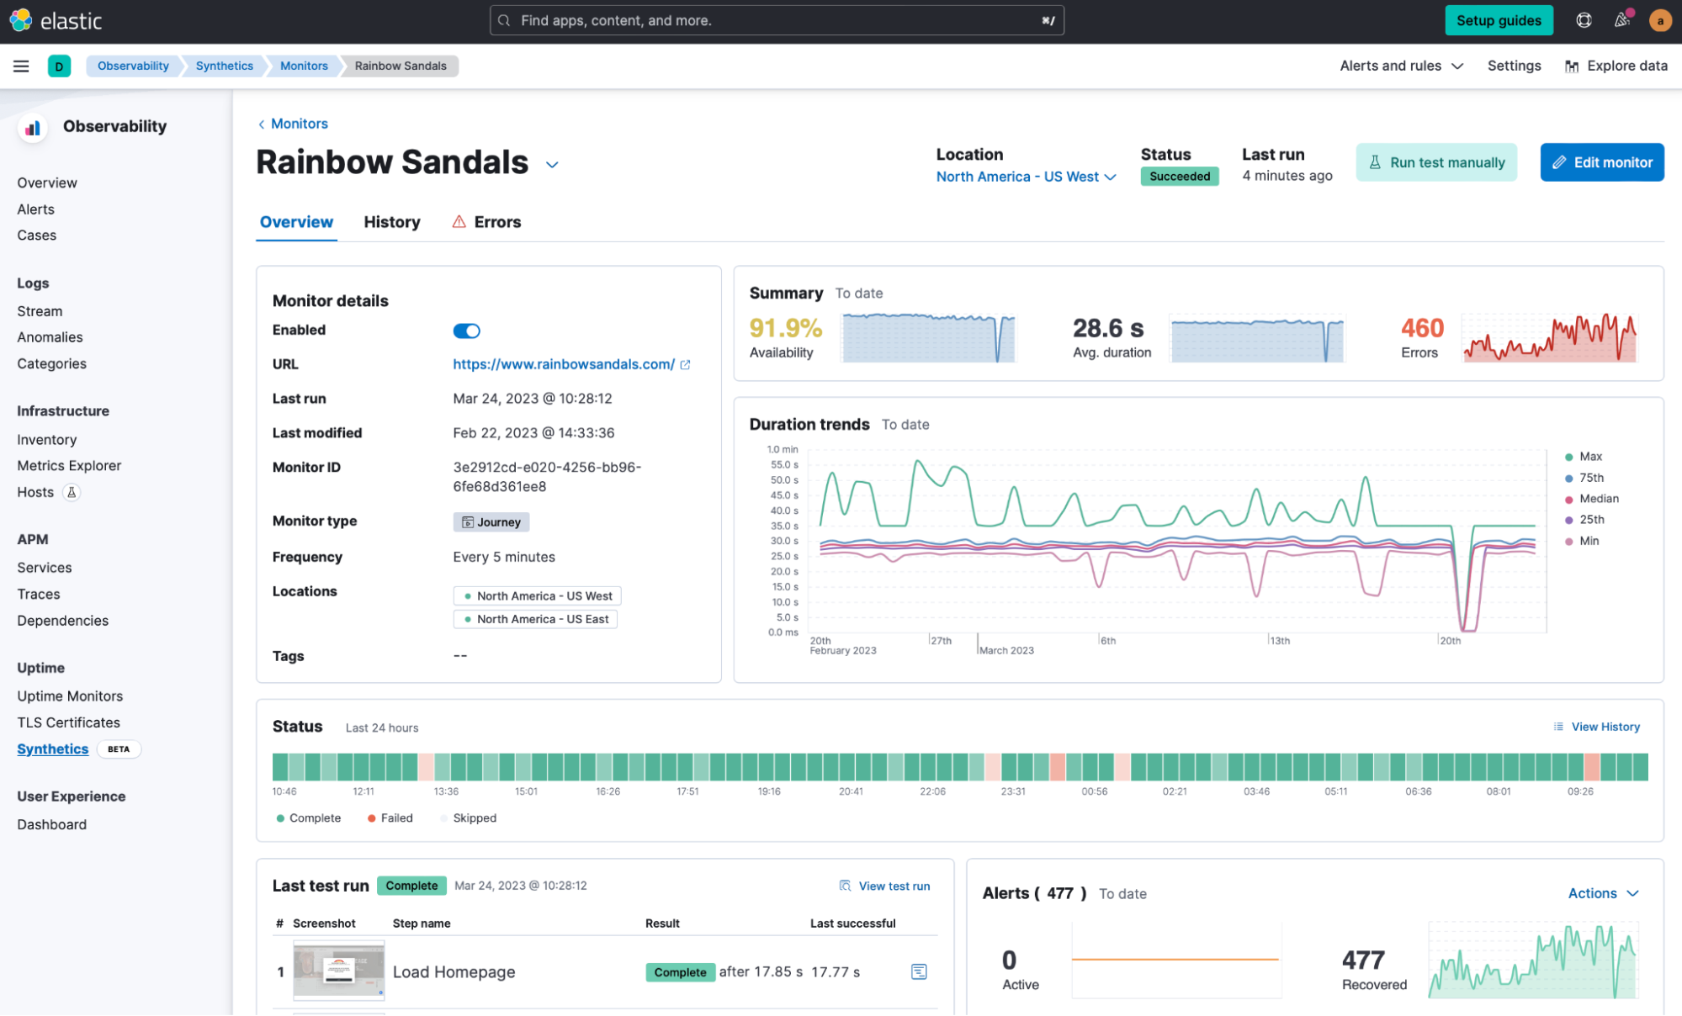Open Inventory in the sidebar
Screen dimensions: 1682x1016
coord(47,439)
